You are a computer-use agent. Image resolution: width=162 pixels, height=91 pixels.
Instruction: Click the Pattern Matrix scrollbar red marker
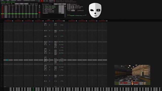[x=39, y=12]
